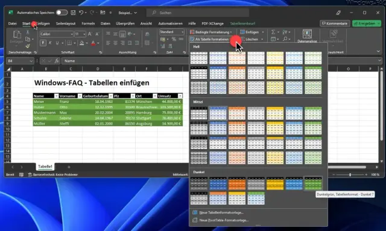
Task: Open the font name Calibri dropdown
Action: click(x=72, y=34)
